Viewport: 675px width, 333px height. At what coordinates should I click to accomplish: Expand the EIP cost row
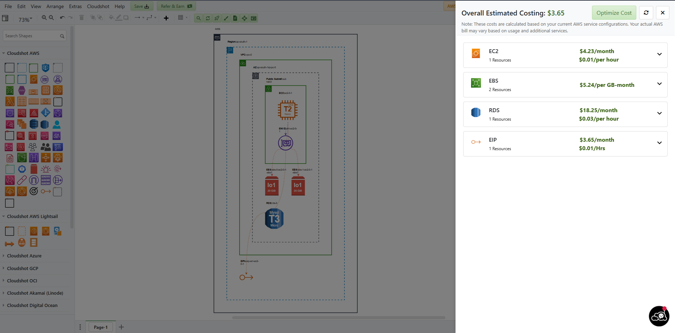pos(660,143)
